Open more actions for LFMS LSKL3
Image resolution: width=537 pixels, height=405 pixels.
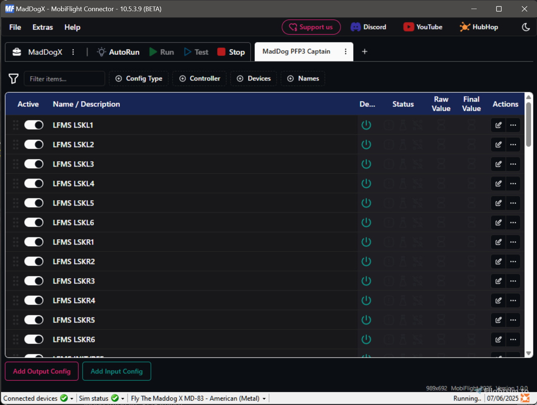[x=513, y=164]
